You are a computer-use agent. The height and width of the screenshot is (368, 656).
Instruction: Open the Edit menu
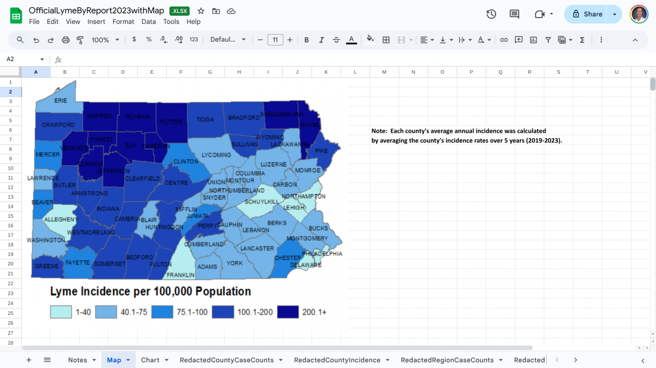coord(53,22)
